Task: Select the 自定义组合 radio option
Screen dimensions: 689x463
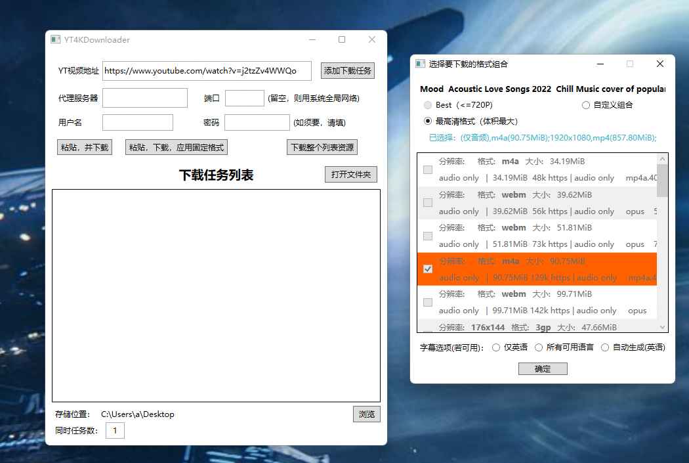Action: tap(585, 104)
